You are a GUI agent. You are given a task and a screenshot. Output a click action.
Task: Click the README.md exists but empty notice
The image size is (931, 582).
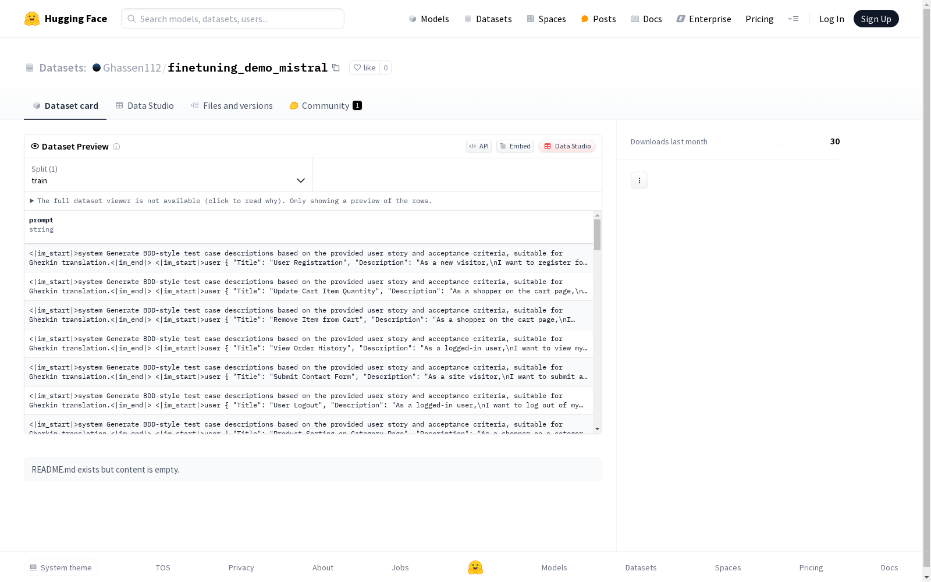(313, 469)
